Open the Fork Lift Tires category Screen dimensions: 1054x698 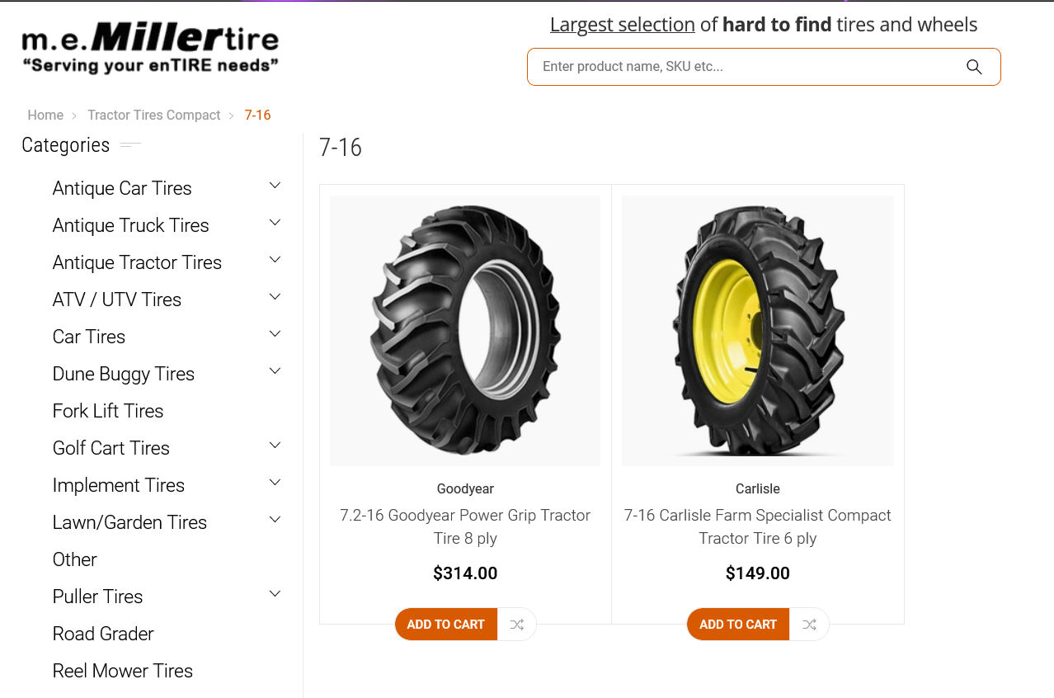click(108, 411)
